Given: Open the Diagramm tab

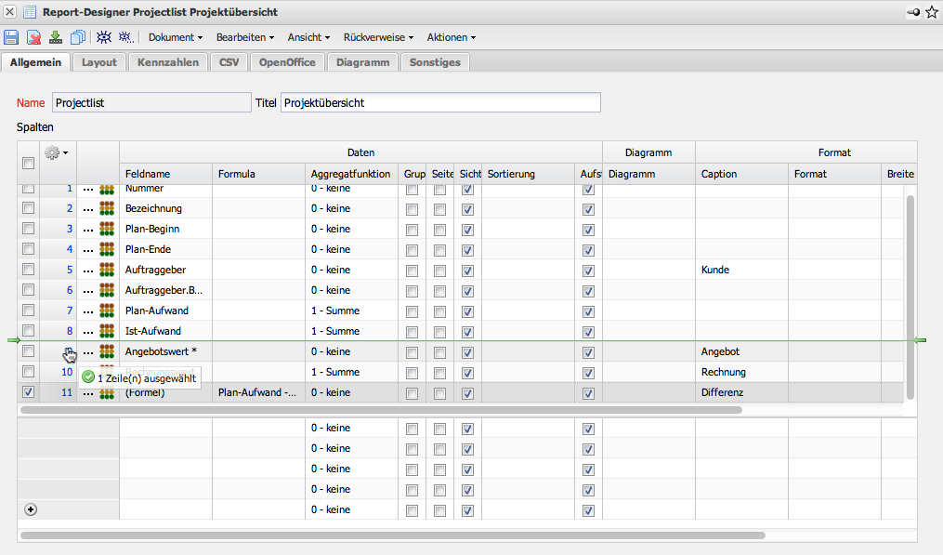Looking at the screenshot, I should (x=362, y=62).
